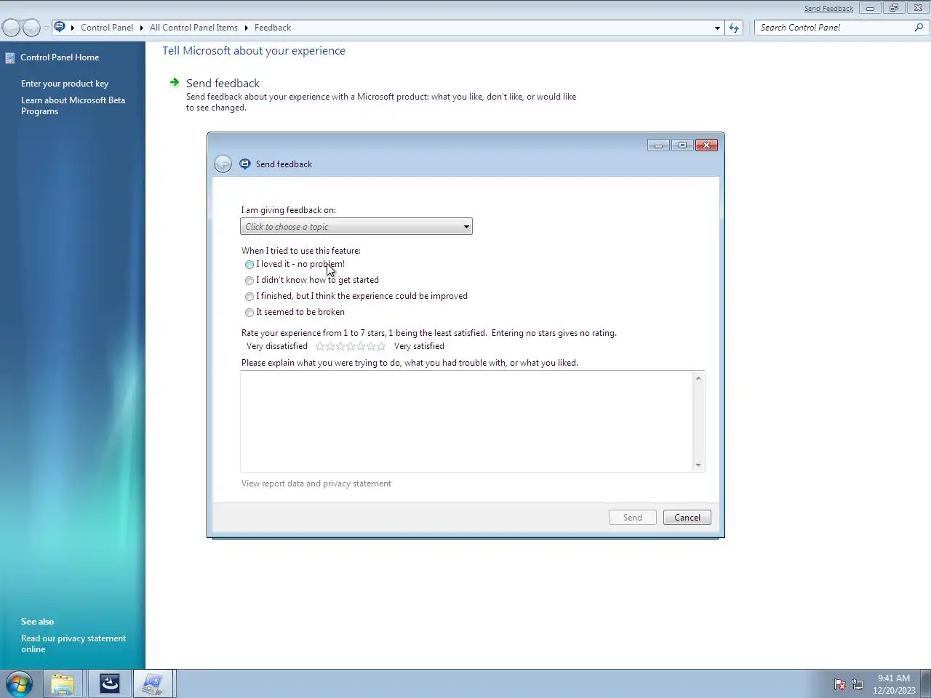Refresh the Control Panel address bar
Screen dimensions: 931x698
coord(734,28)
